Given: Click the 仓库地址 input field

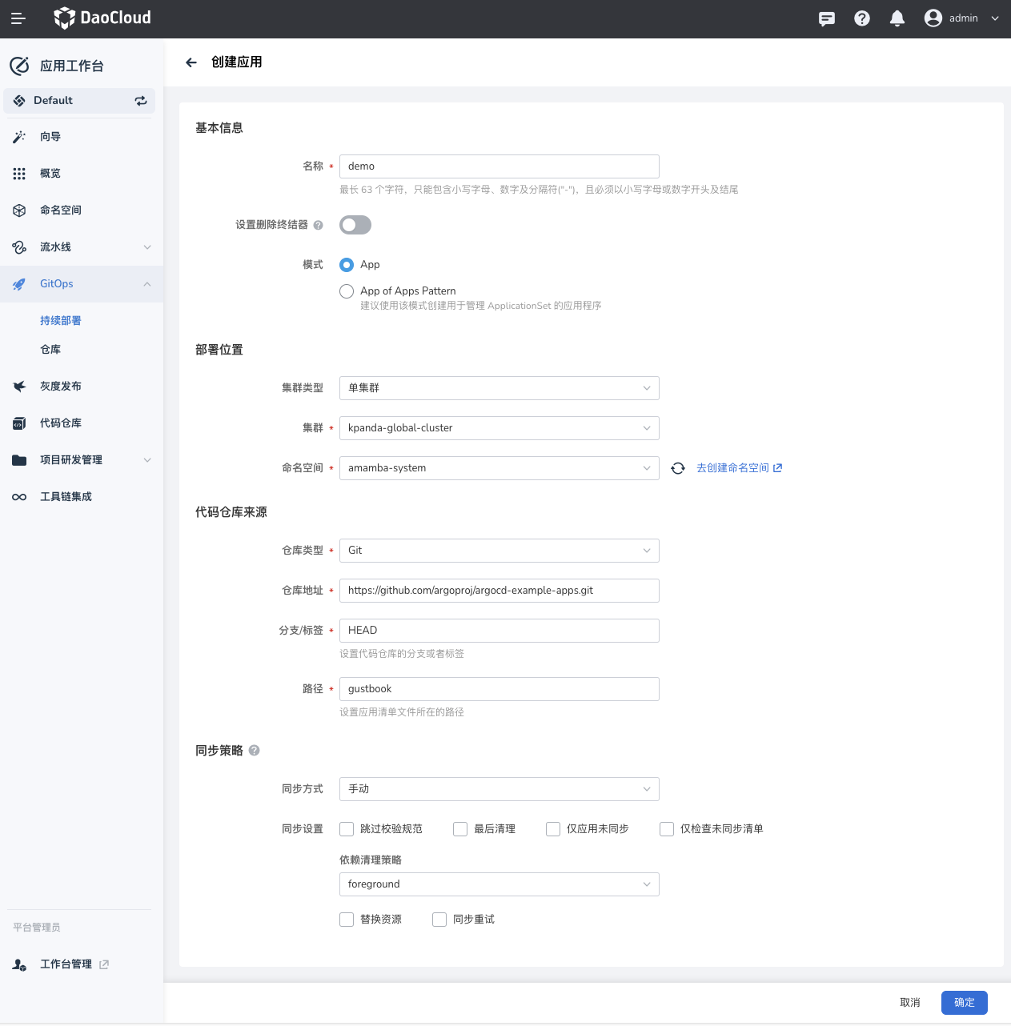Looking at the screenshot, I should [499, 591].
